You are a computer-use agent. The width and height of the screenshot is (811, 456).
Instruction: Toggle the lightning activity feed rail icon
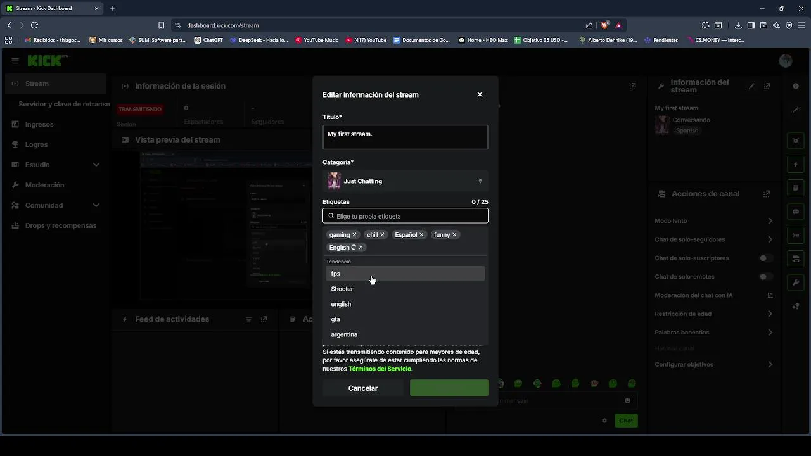(796, 165)
